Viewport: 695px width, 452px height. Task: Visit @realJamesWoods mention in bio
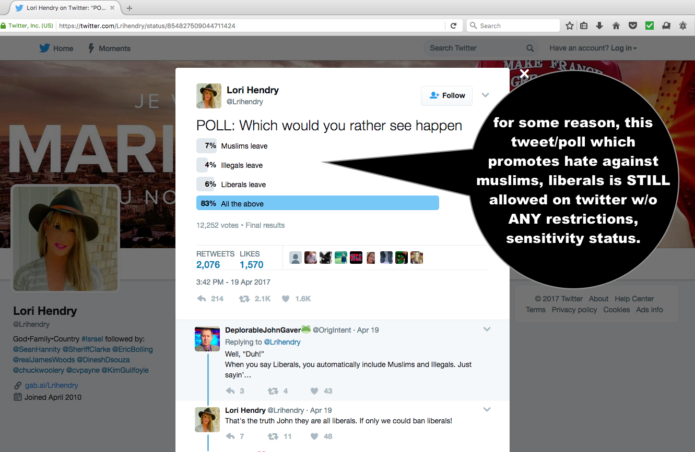click(44, 360)
